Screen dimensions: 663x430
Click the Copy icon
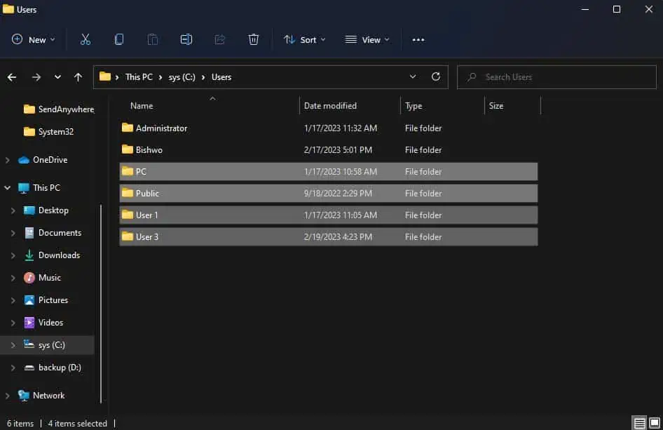click(x=119, y=39)
